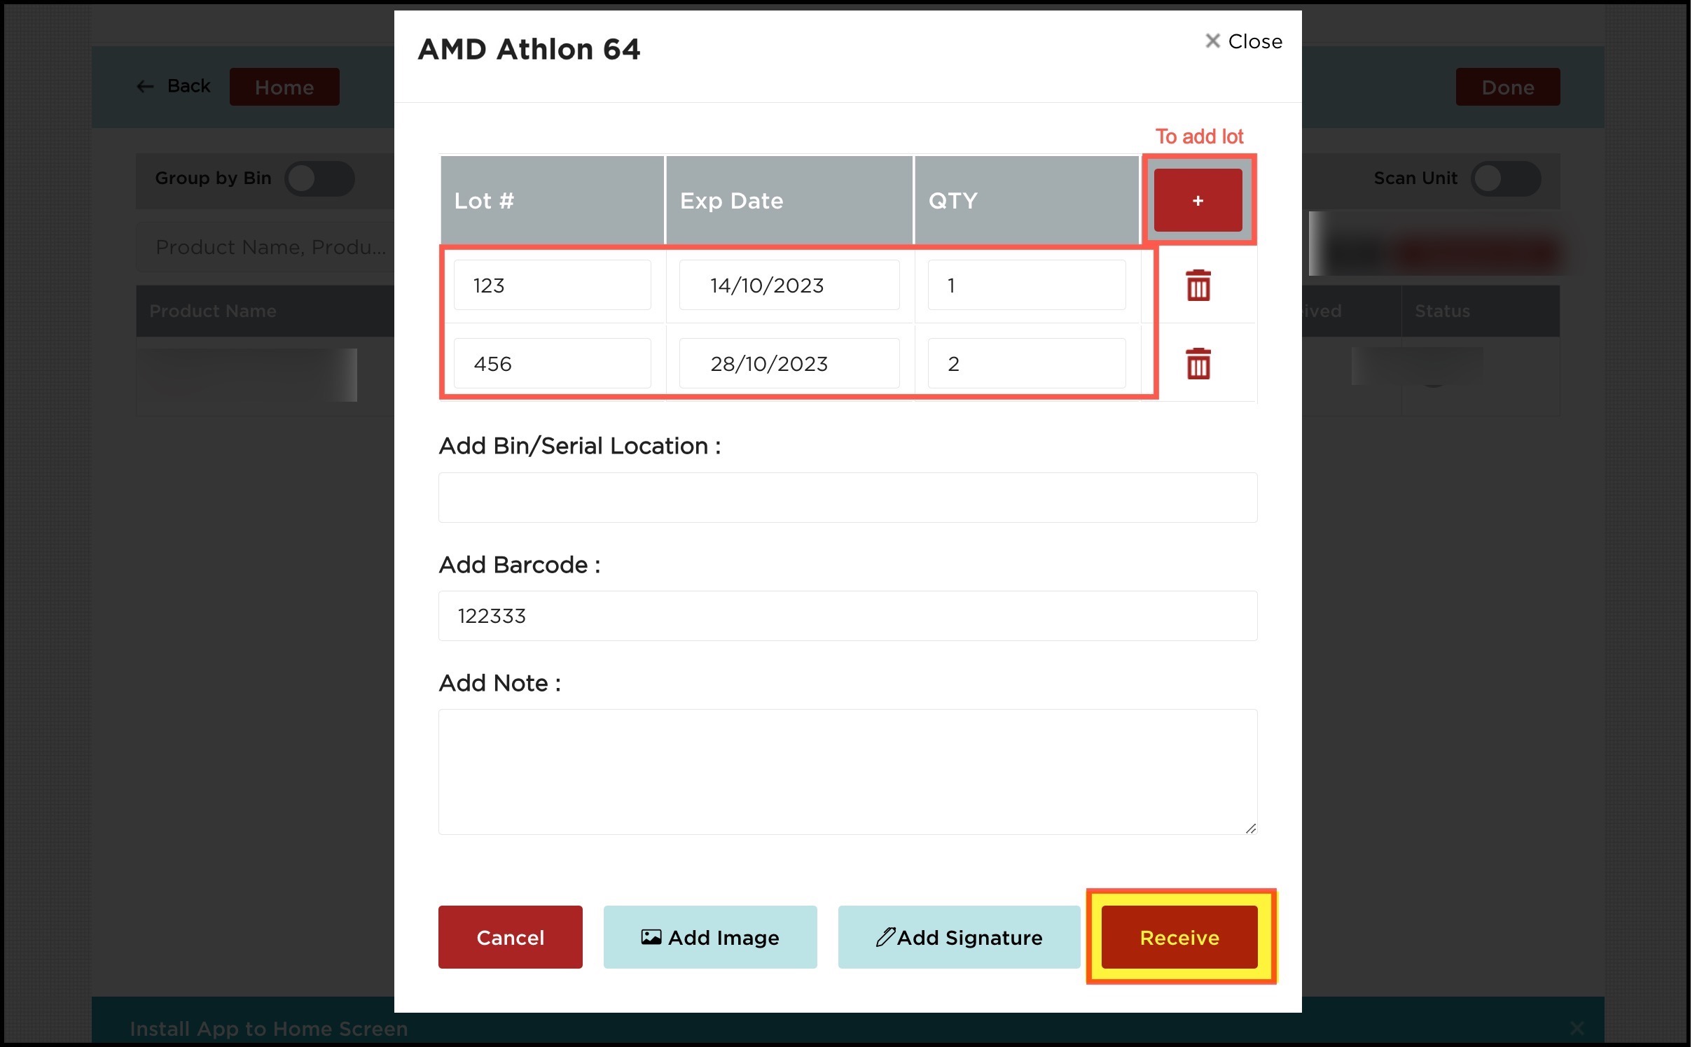Click the Add Signature button

point(958,937)
